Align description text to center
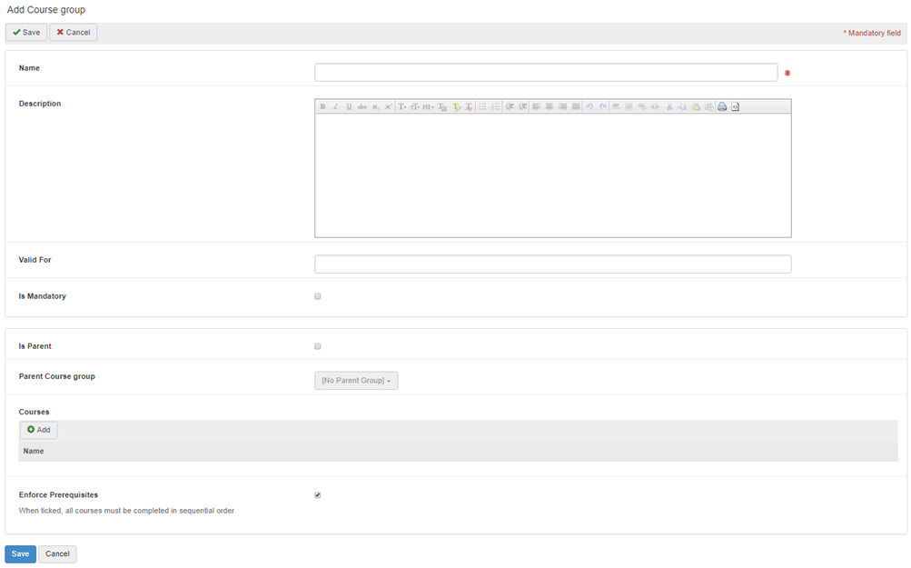This screenshot has width=911, height=568. (x=550, y=106)
